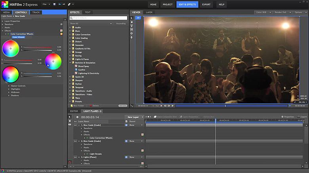Expand the Color Grading folder
The height and width of the screenshot is (173, 309).
[x=70, y=38]
